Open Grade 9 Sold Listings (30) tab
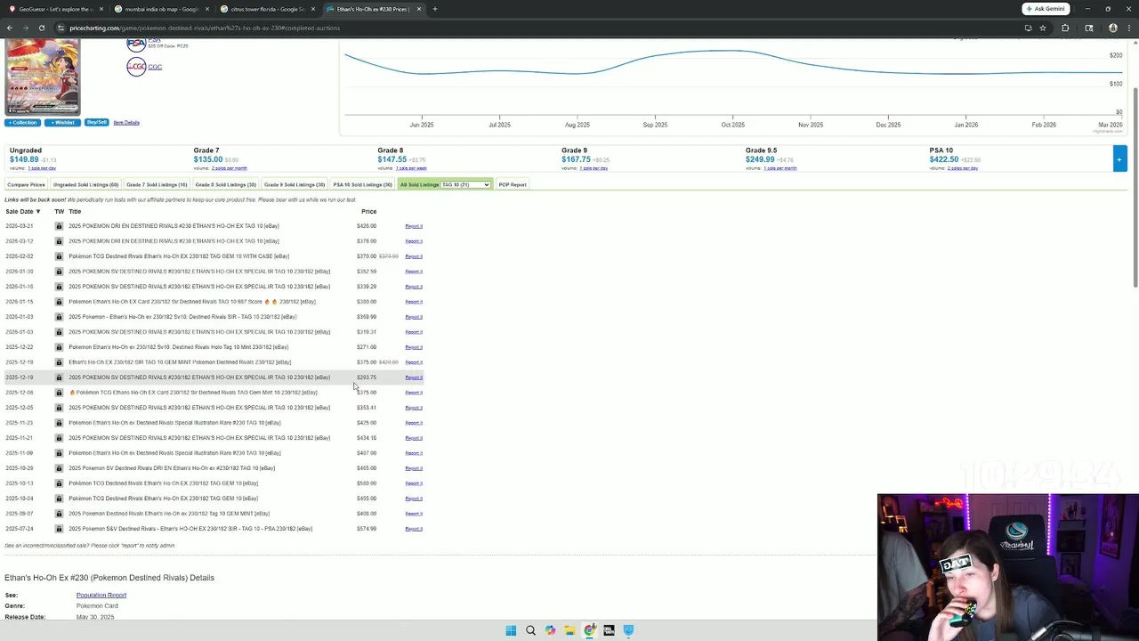This screenshot has width=1139, height=641. tap(295, 184)
